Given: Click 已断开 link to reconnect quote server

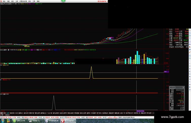Looking at the screenshot, I should pos(126,117).
